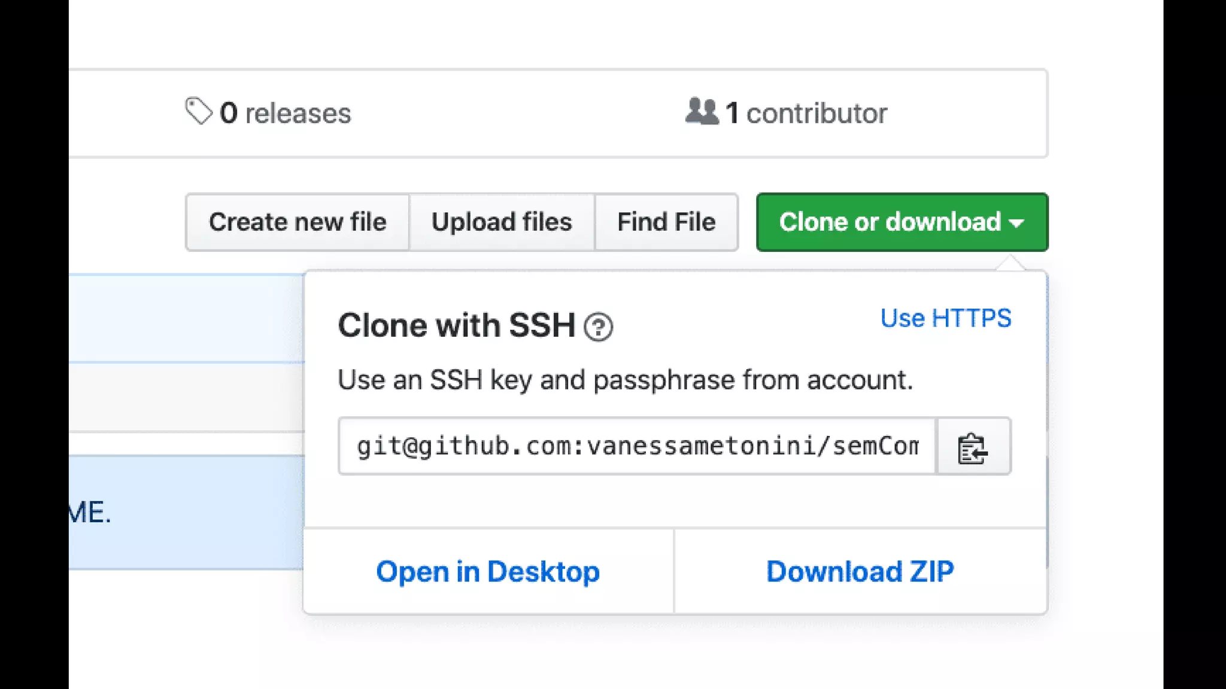Click the tag icon beside releases
Viewport: 1226px width, 689px height.
coord(199,111)
